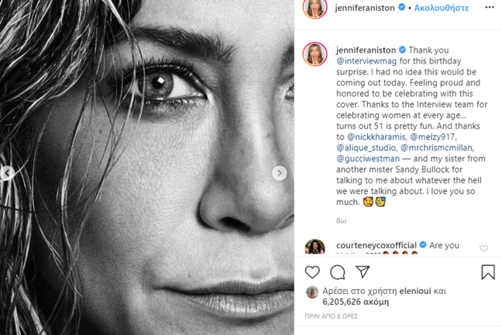
Task: Like the post with the heart icon
Action: 313,272
